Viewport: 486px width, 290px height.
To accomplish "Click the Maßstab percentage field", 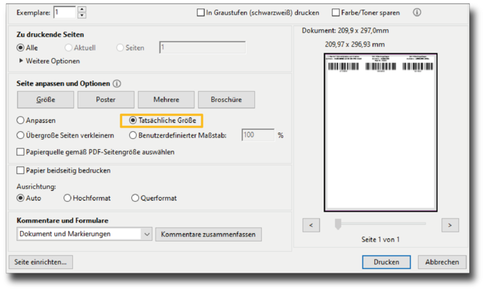I will (x=258, y=135).
